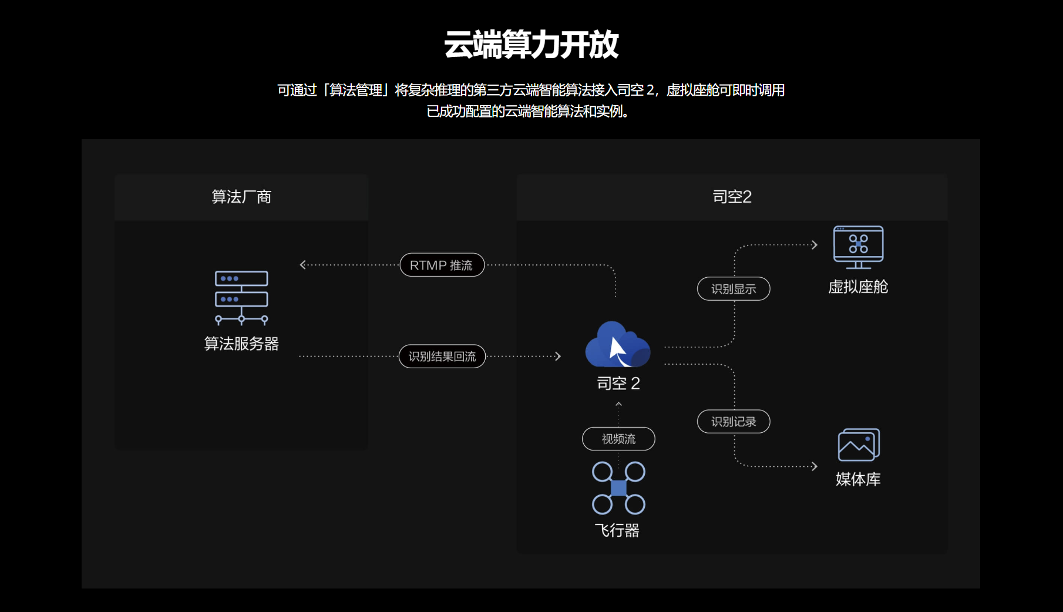The height and width of the screenshot is (612, 1063).
Task: Click the drone 飞行器 icon
Action: [618, 488]
